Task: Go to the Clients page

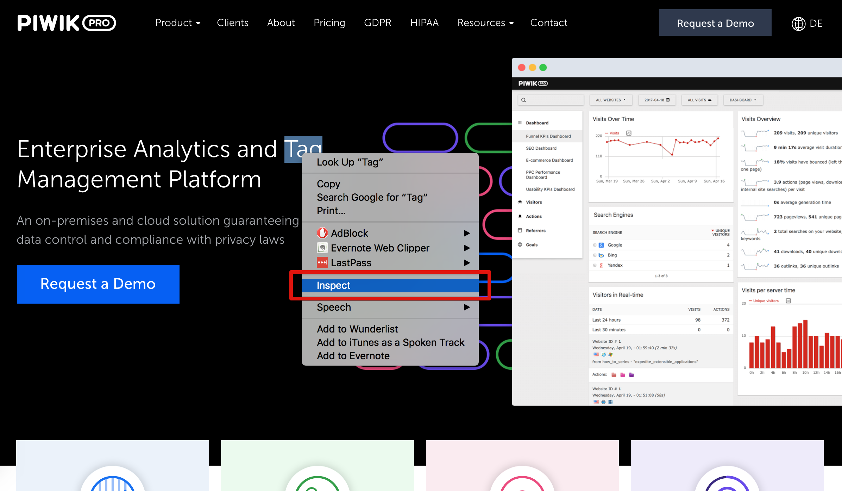Action: tap(233, 23)
